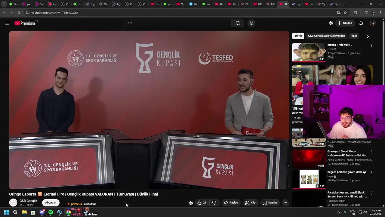Image resolution: width=385 pixels, height=217 pixels.
Task: Click the Paylaş share button
Action: [x=231, y=203]
